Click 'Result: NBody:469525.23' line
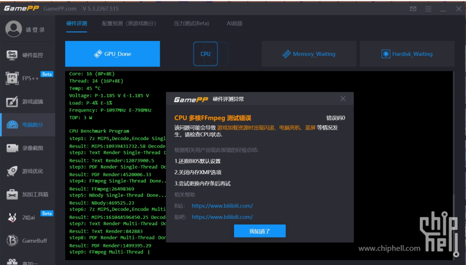Viewport: 466px width, 265px height. 102,203
